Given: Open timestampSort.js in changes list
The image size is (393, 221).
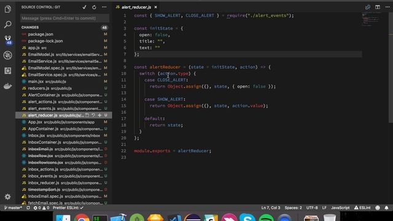Looking at the screenshot, I should (x=64, y=190).
